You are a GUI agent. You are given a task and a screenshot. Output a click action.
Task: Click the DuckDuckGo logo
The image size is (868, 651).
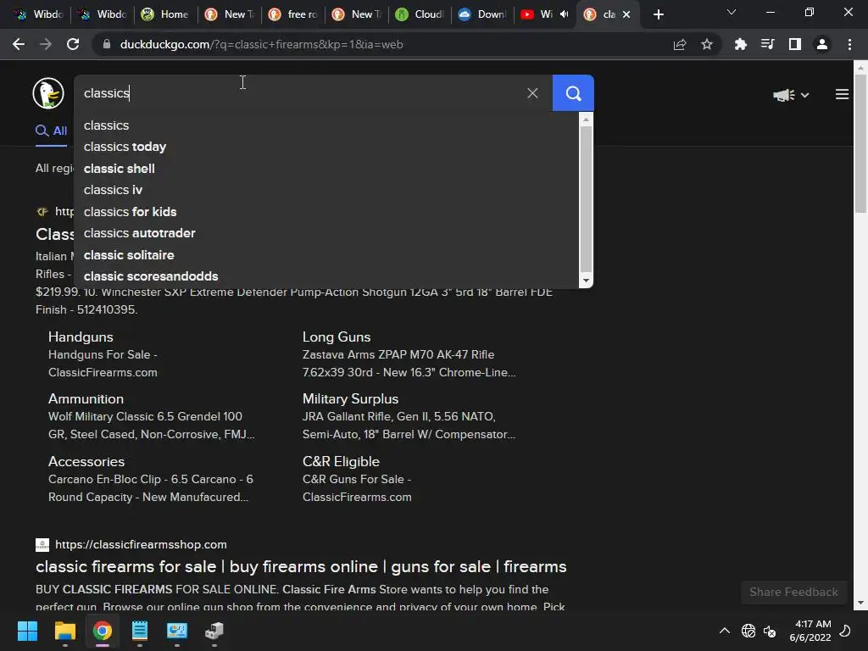point(48,93)
